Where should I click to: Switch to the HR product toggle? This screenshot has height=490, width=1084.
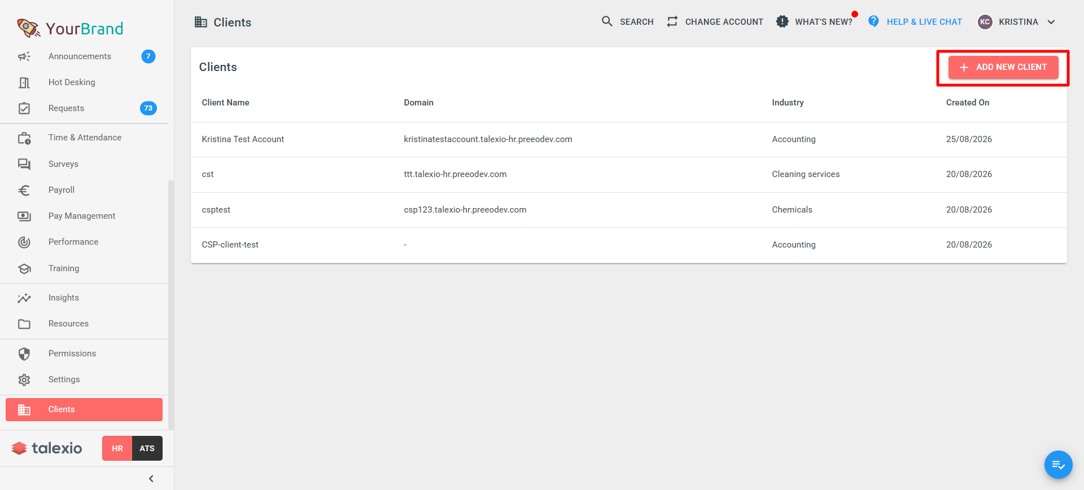(x=117, y=448)
